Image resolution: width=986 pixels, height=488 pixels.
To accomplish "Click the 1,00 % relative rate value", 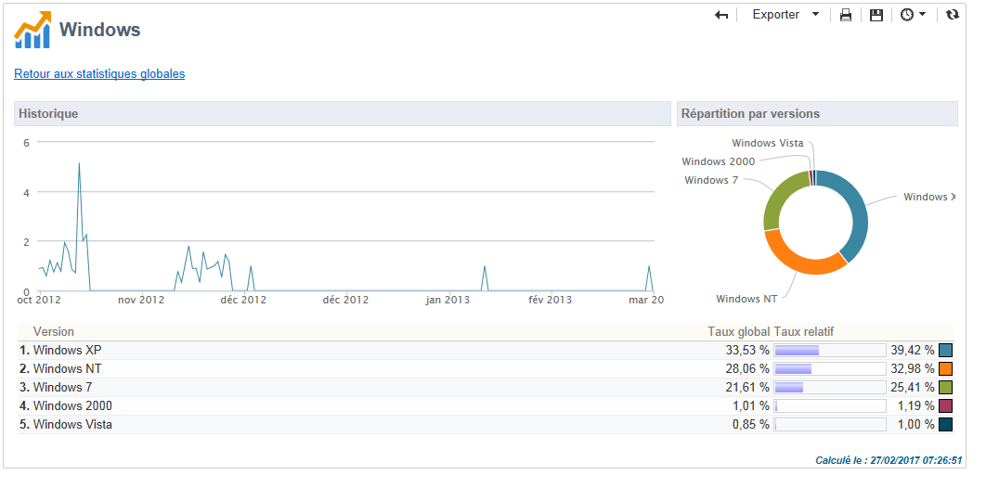I will 916,425.
